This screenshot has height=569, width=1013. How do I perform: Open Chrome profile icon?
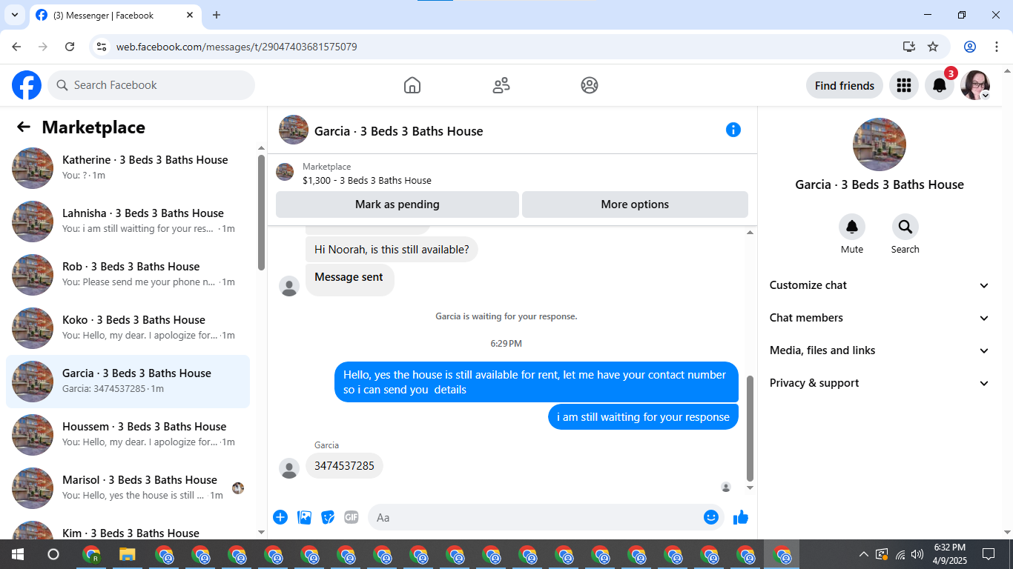pyautogui.click(x=970, y=47)
